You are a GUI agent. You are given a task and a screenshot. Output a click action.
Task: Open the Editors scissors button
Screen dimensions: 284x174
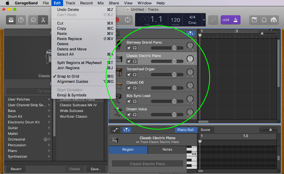[43, 20]
